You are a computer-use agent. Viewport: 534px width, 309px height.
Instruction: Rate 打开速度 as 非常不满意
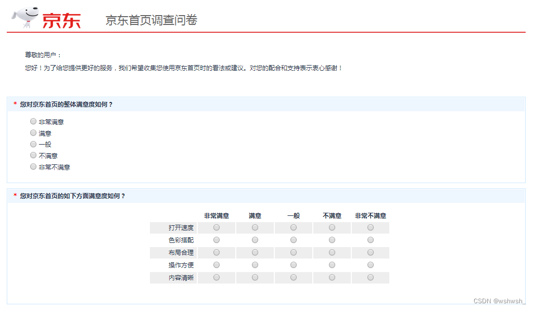coord(371,227)
